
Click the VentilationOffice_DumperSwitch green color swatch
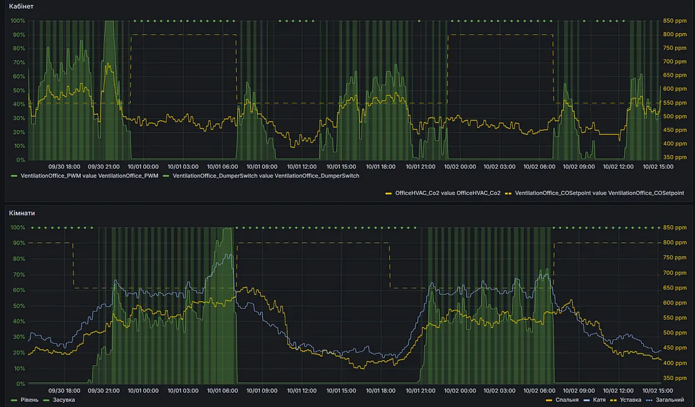(167, 176)
